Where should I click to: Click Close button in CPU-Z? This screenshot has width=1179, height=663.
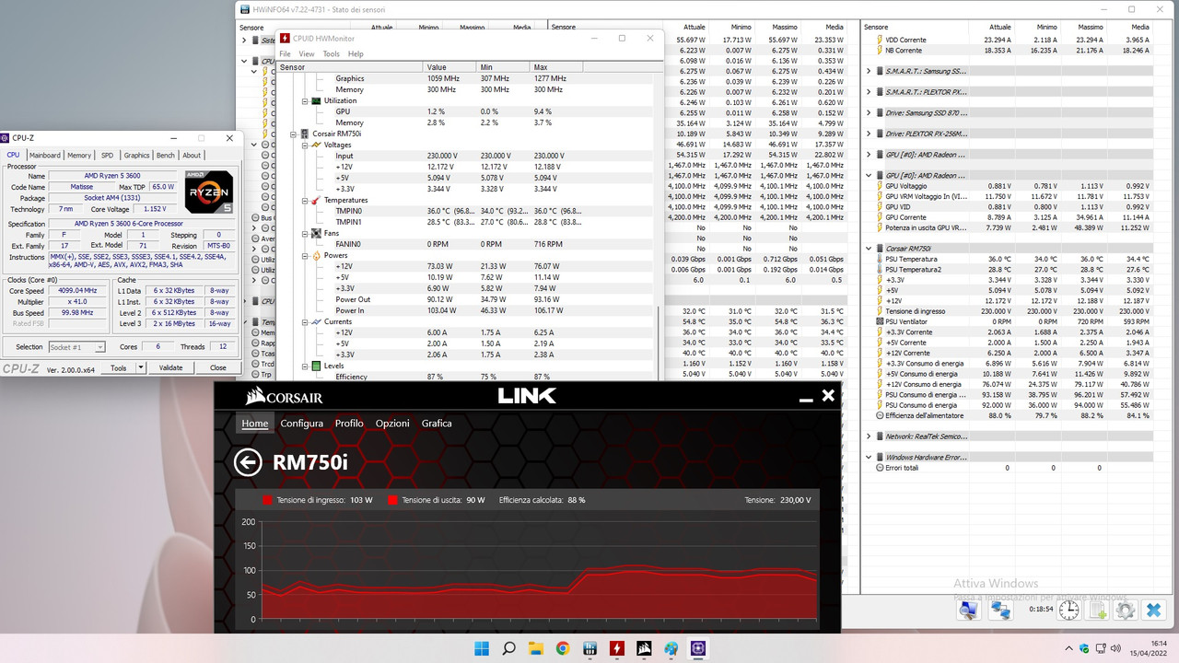(217, 367)
